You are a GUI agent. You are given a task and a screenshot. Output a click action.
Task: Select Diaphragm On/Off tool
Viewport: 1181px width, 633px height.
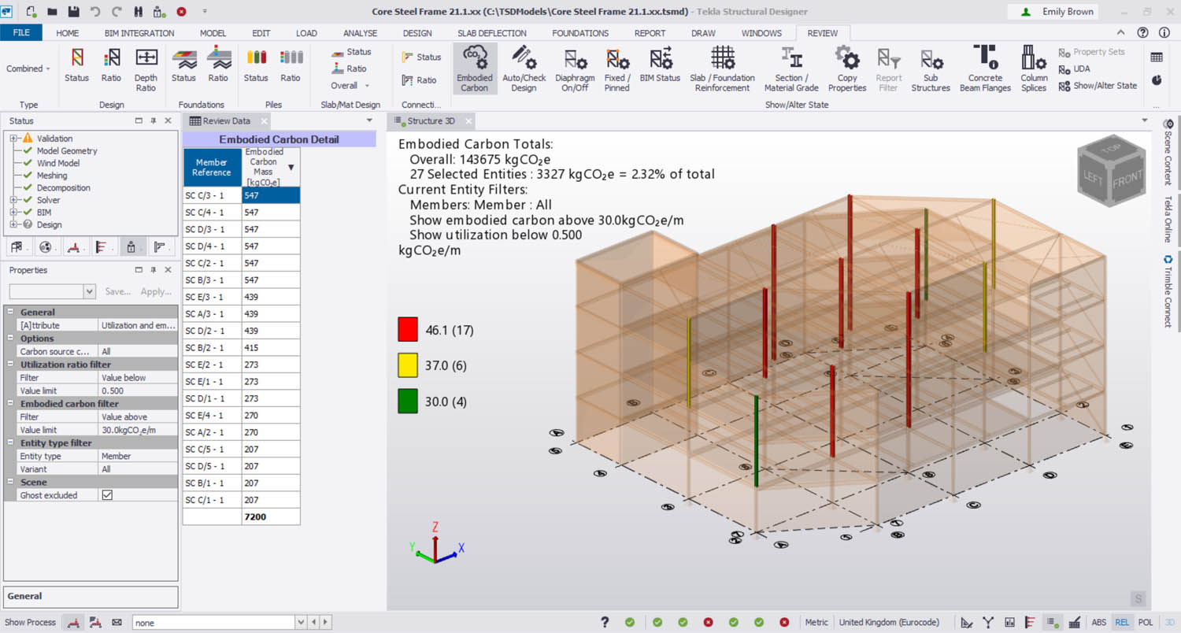pyautogui.click(x=575, y=69)
